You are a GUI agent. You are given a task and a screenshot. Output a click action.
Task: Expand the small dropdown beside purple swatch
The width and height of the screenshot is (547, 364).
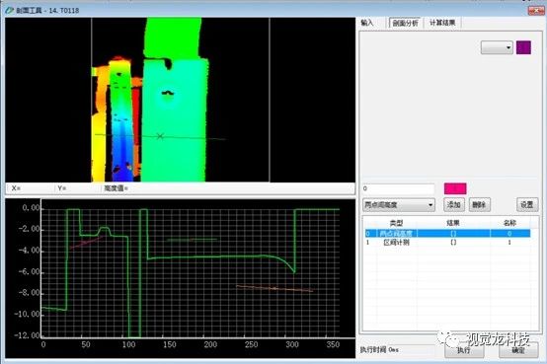click(x=497, y=47)
